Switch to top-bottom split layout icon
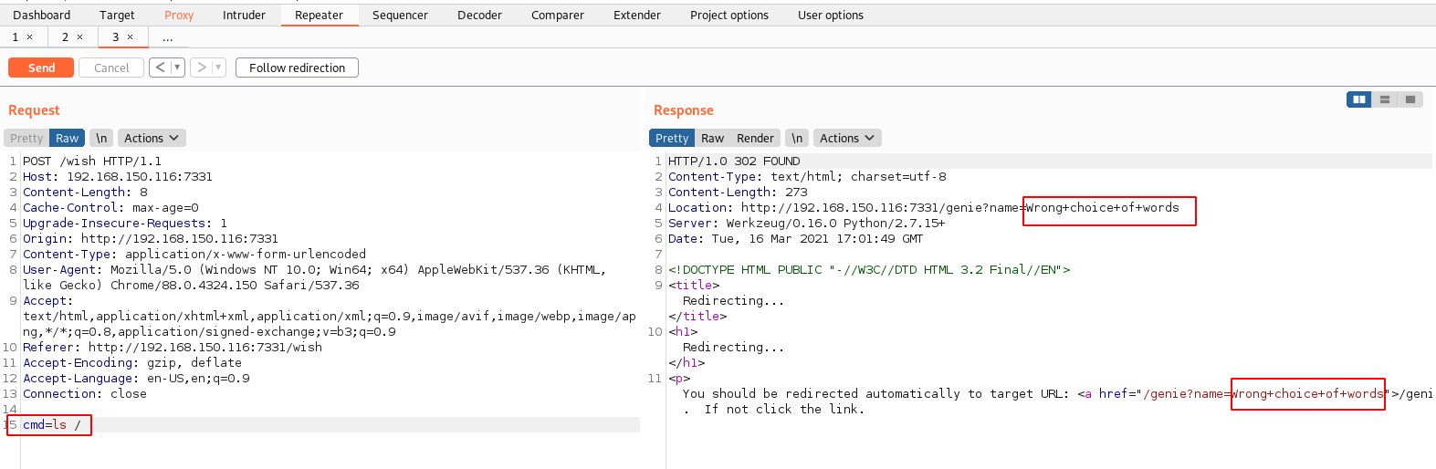 (1384, 99)
